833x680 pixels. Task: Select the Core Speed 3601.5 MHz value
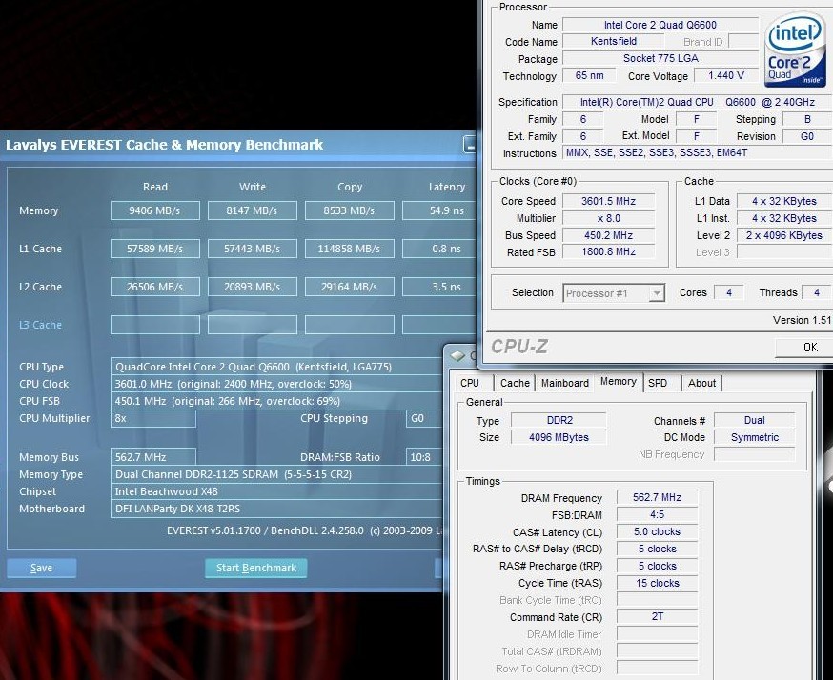pos(608,201)
